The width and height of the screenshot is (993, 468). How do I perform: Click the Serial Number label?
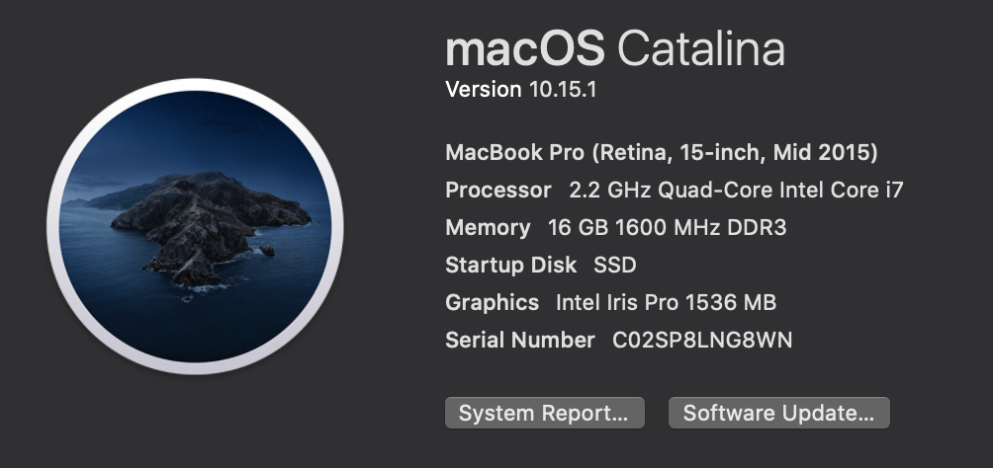coord(520,341)
